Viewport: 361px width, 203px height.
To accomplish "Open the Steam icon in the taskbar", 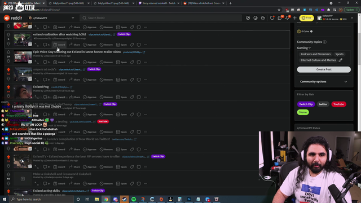I will 124,199.
